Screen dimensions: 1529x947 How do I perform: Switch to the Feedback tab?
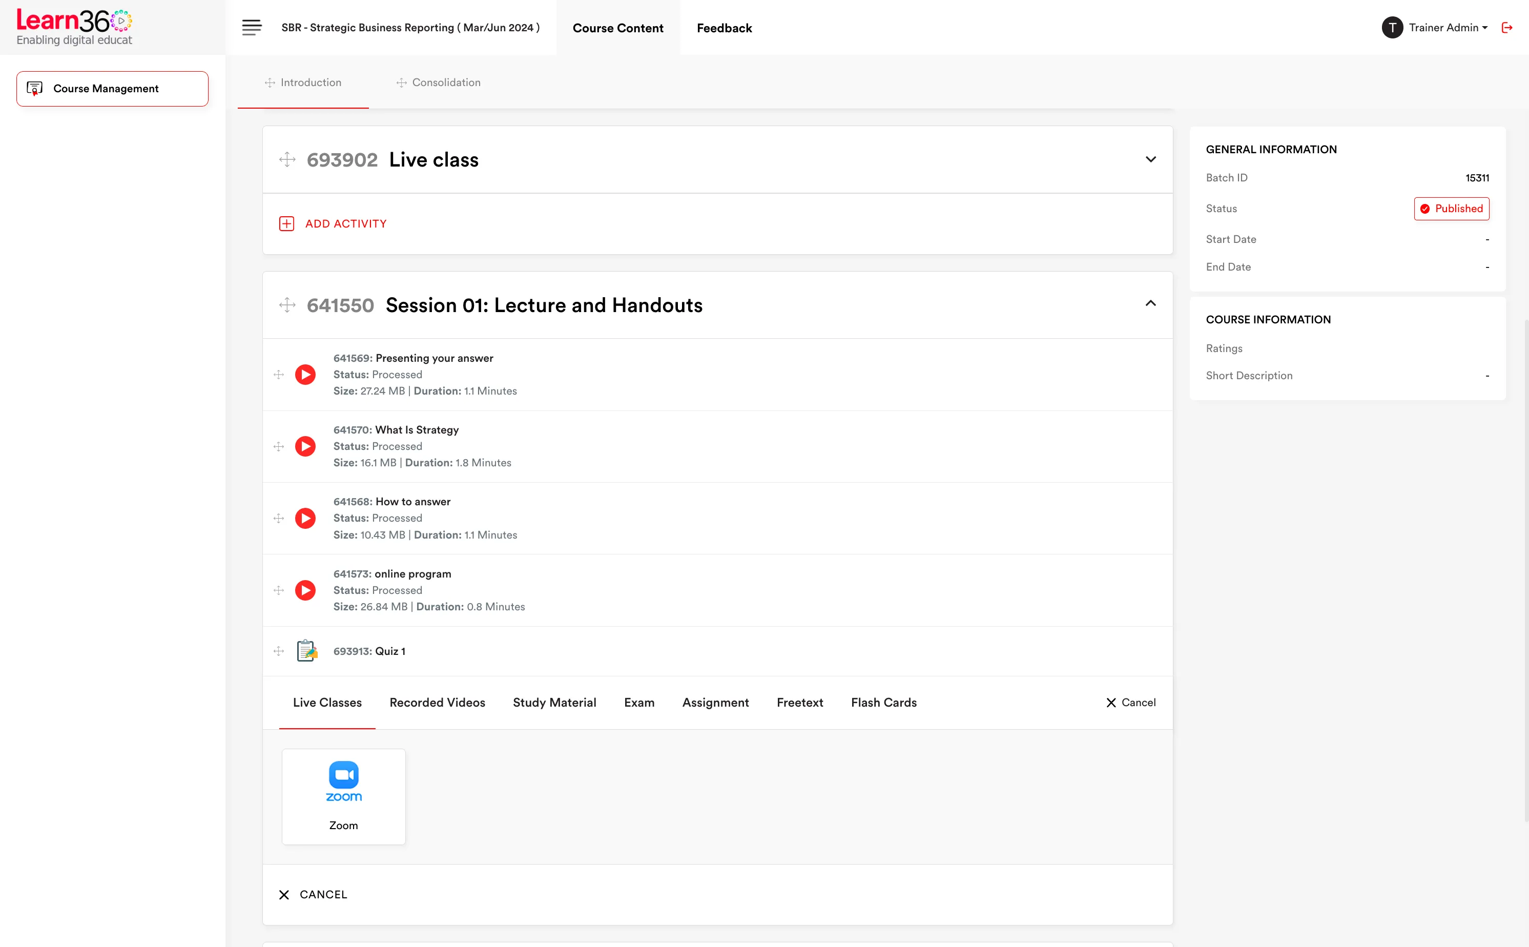tap(725, 28)
